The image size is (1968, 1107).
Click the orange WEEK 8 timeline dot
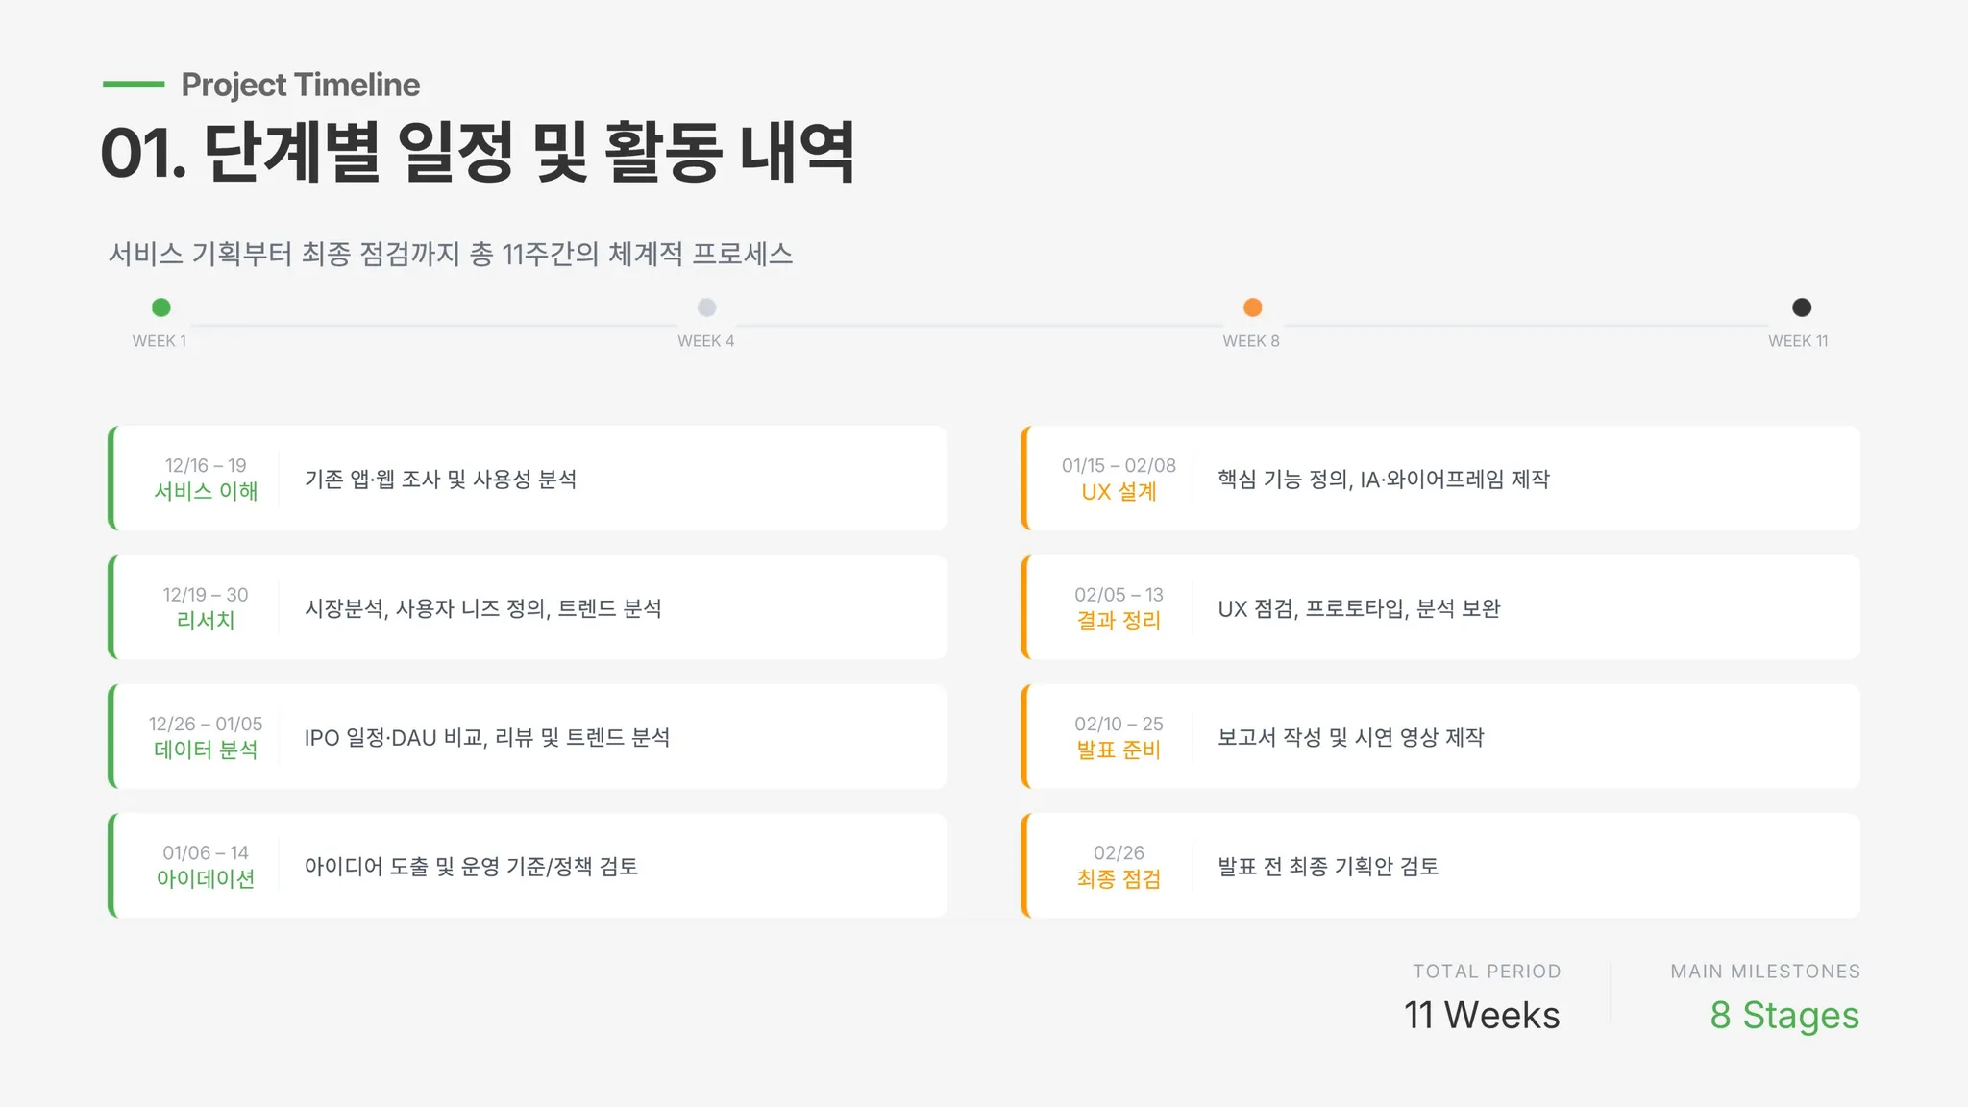pos(1252,307)
